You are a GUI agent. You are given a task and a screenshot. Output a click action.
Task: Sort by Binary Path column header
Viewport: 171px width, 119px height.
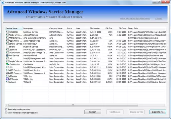pyautogui.click(x=147, y=28)
